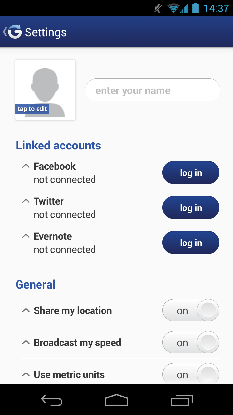Tap the Glympse app logo icon
Image resolution: width=233 pixels, height=415 pixels.
[x=15, y=32]
